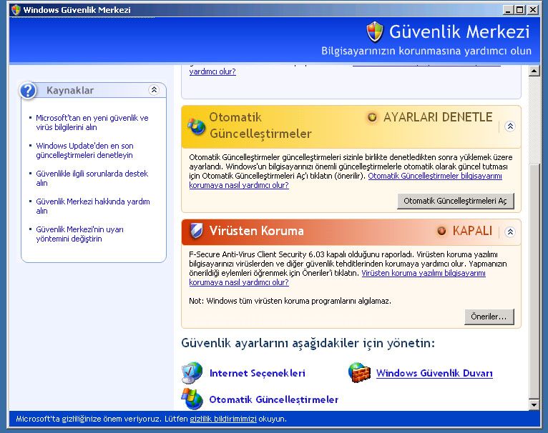Viewport: 548px width, 433px height.
Task: Click the vertical scrollbar thumb
Action: pos(534,281)
